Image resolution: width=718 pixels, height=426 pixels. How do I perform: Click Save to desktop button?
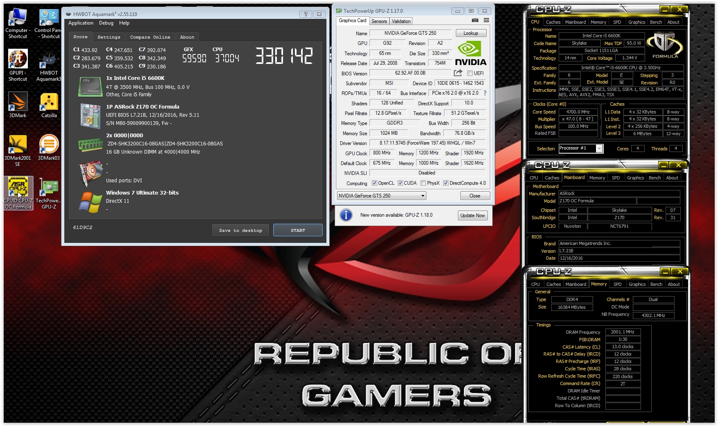point(240,230)
